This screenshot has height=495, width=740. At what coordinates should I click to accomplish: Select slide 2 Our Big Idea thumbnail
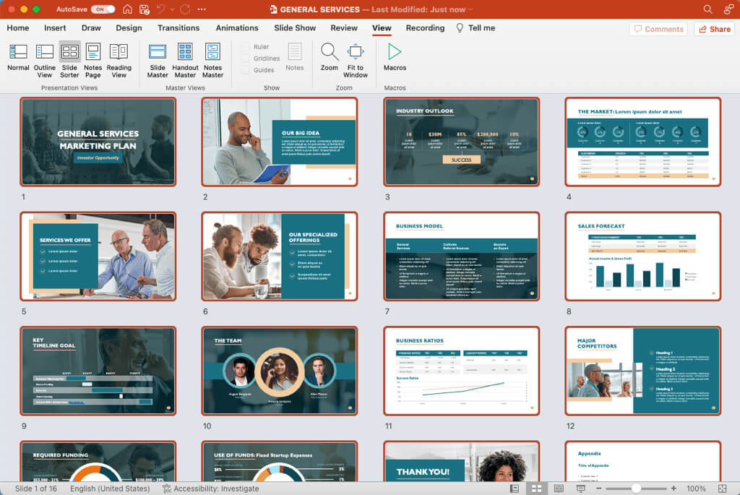(x=280, y=142)
